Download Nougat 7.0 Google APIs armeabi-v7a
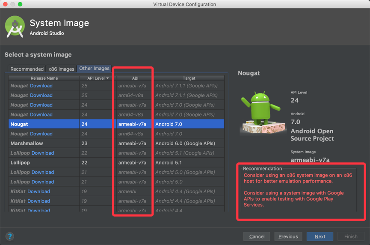This screenshot has width=370, height=245. coord(41,105)
